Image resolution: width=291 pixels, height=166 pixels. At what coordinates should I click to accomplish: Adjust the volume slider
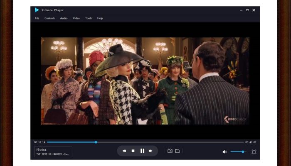coord(238,152)
